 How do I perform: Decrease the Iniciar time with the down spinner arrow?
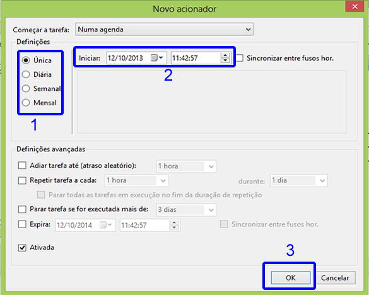coord(225,61)
